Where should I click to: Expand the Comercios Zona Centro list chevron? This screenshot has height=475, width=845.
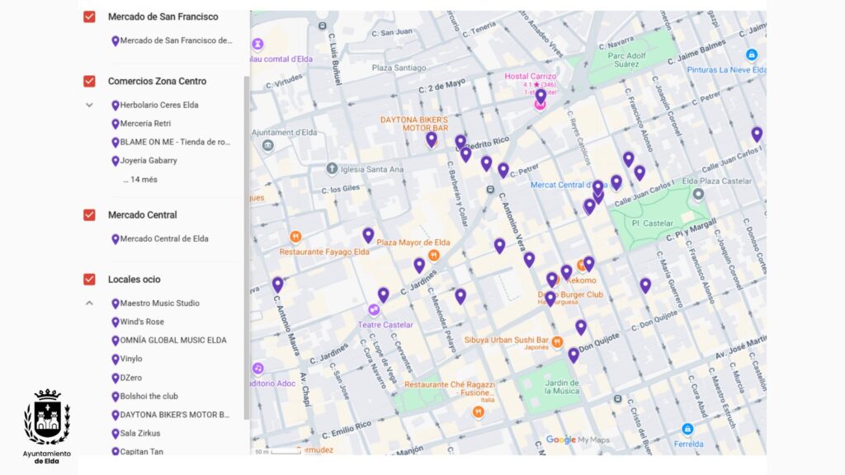click(89, 106)
